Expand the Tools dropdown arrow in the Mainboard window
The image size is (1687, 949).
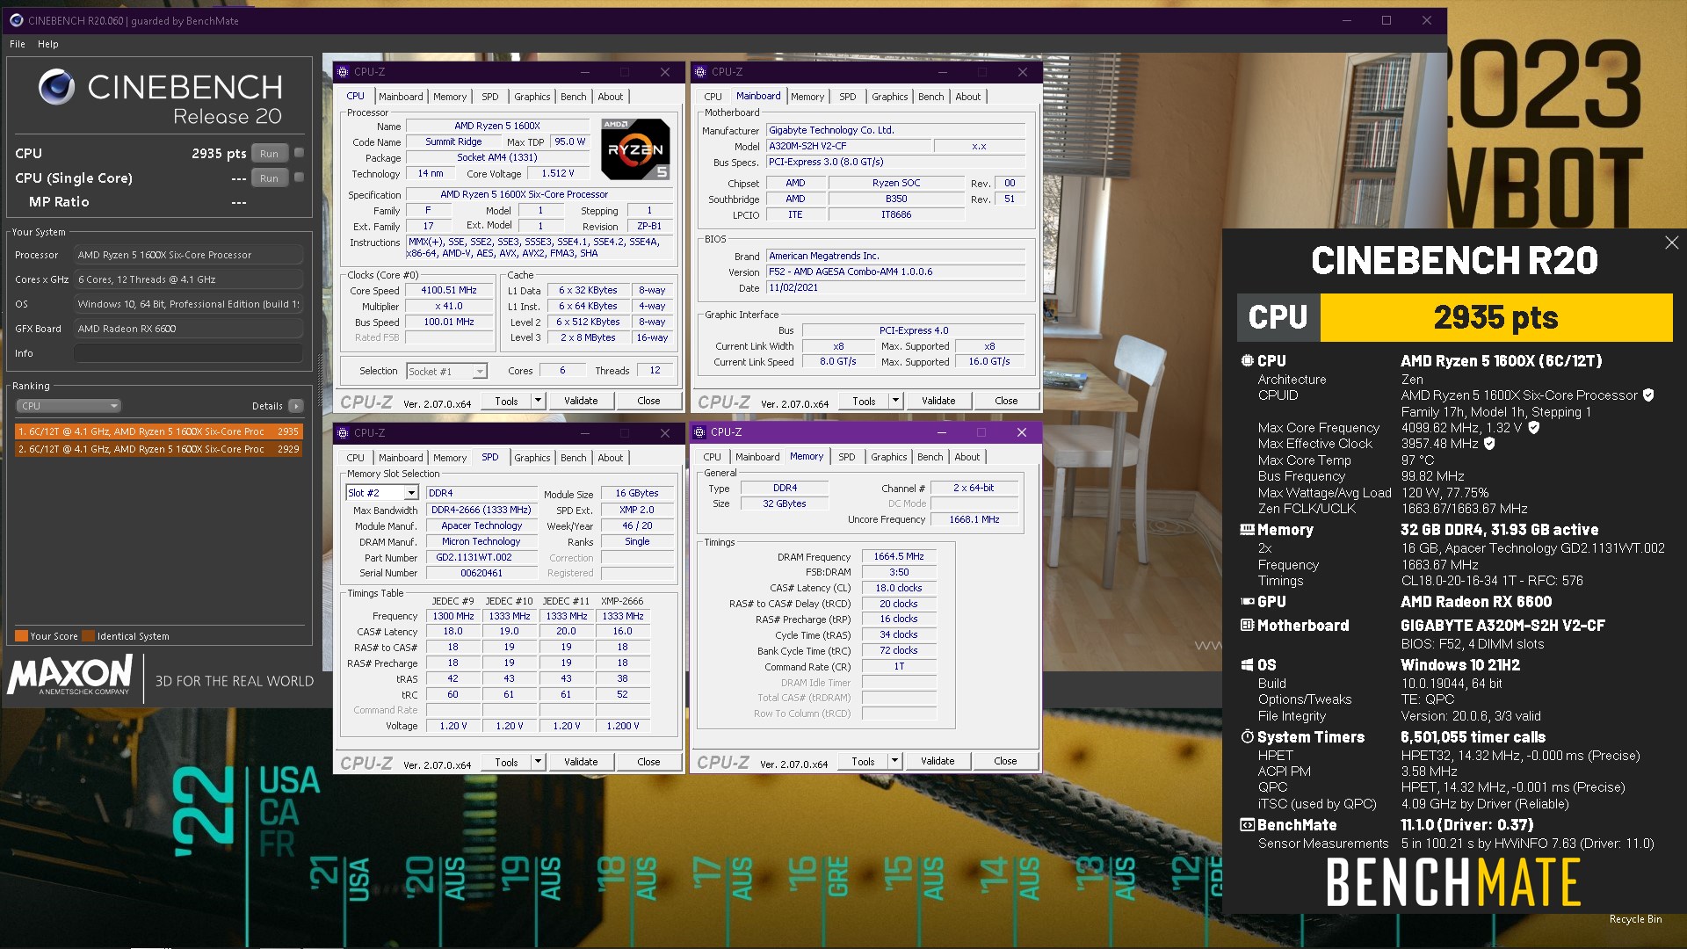895,401
